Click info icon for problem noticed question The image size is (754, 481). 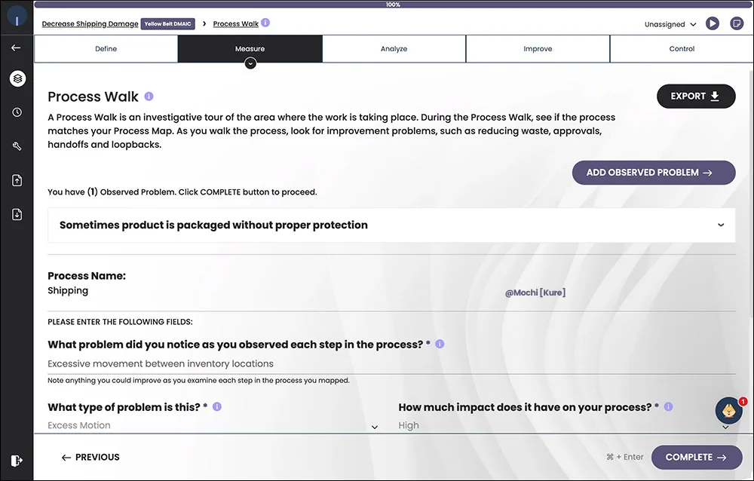[x=440, y=344]
